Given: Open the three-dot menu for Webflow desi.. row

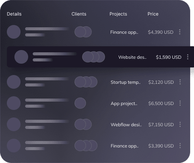Looking at the screenshot, I should (x=180, y=124).
